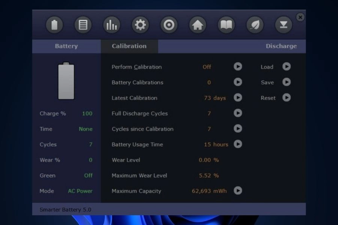
Task: Click the Save arrow button
Action: 287,82
